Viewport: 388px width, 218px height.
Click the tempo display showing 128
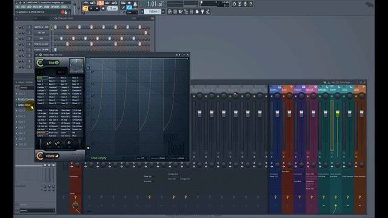coord(112,8)
